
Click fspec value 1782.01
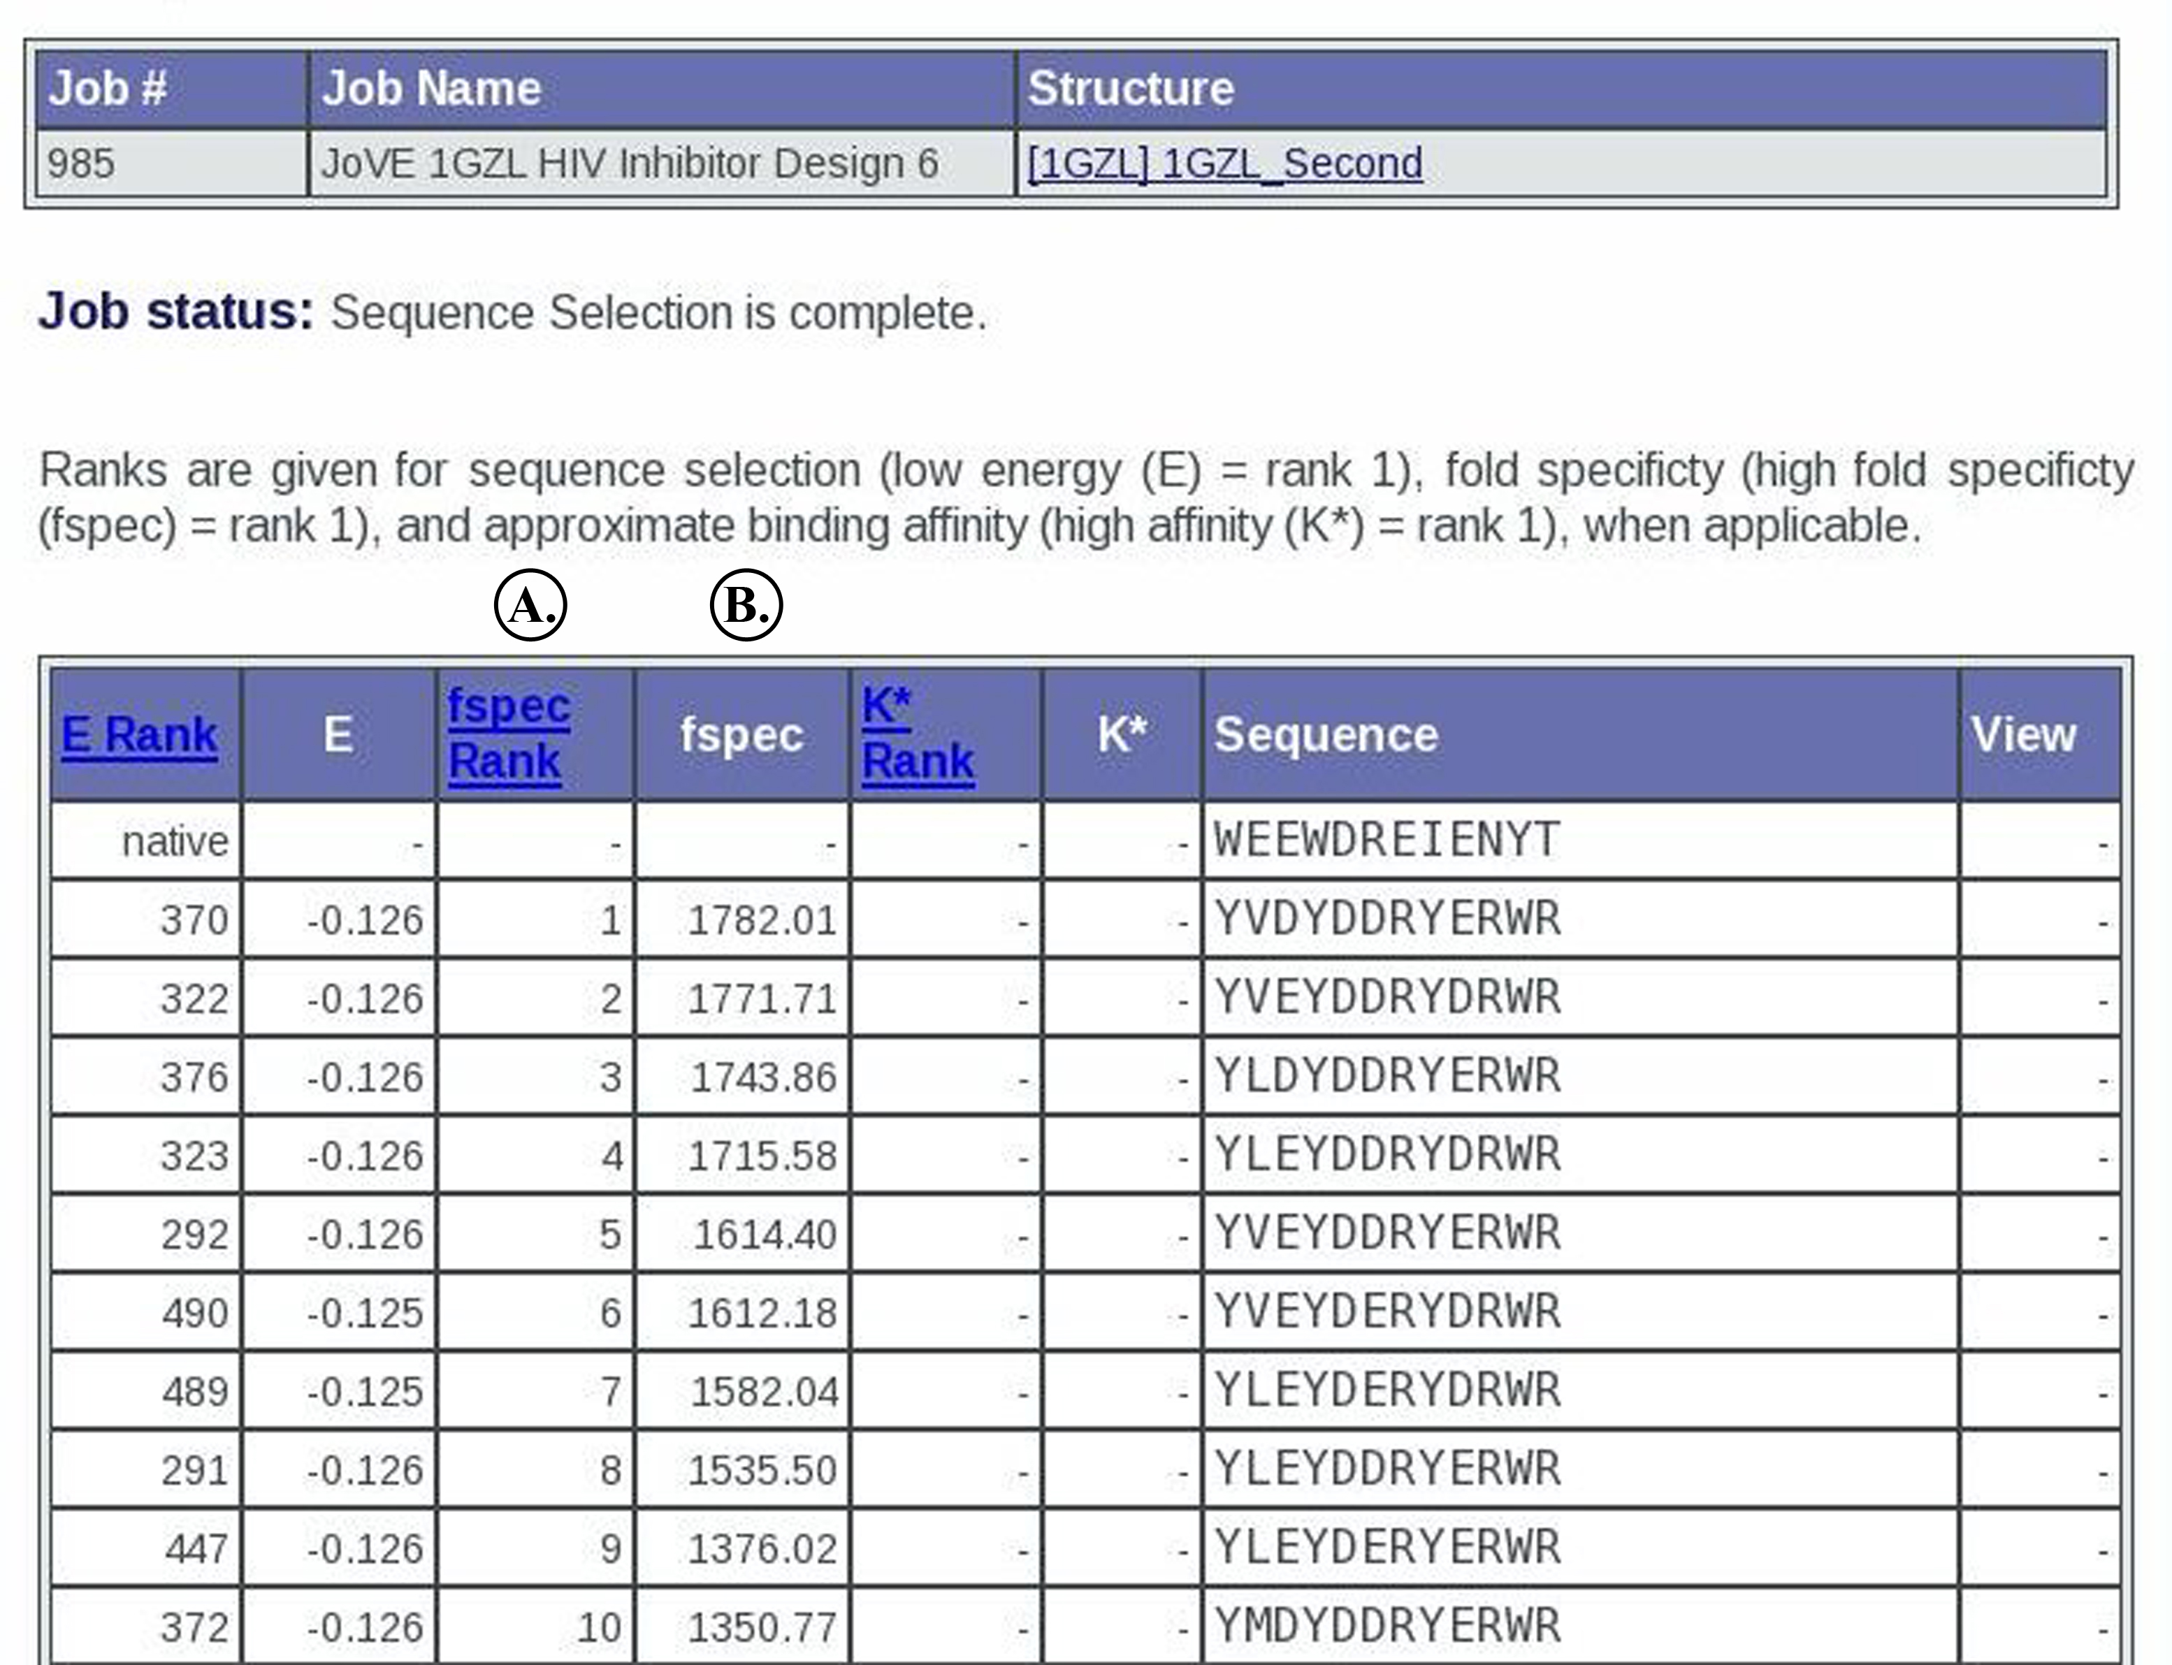[x=761, y=919]
